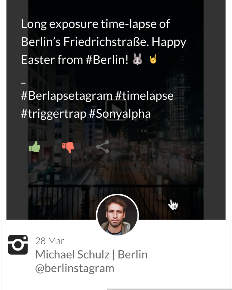Click the #Sonyalpha hashtag
The height and width of the screenshot is (290, 232).
coord(120,113)
